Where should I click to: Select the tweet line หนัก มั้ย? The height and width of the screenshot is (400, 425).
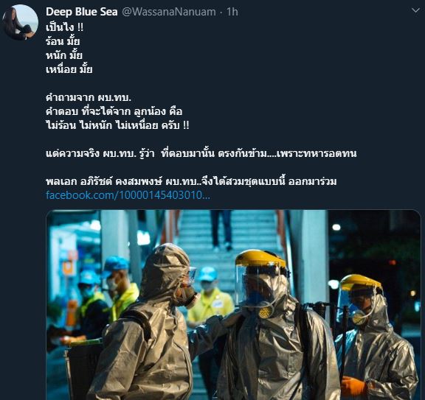(64, 55)
